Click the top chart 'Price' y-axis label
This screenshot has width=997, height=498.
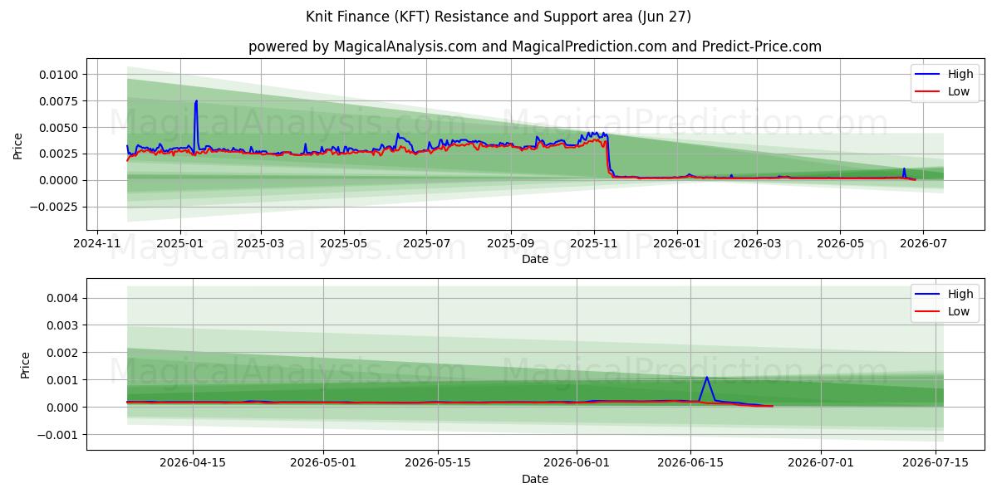tap(18, 145)
